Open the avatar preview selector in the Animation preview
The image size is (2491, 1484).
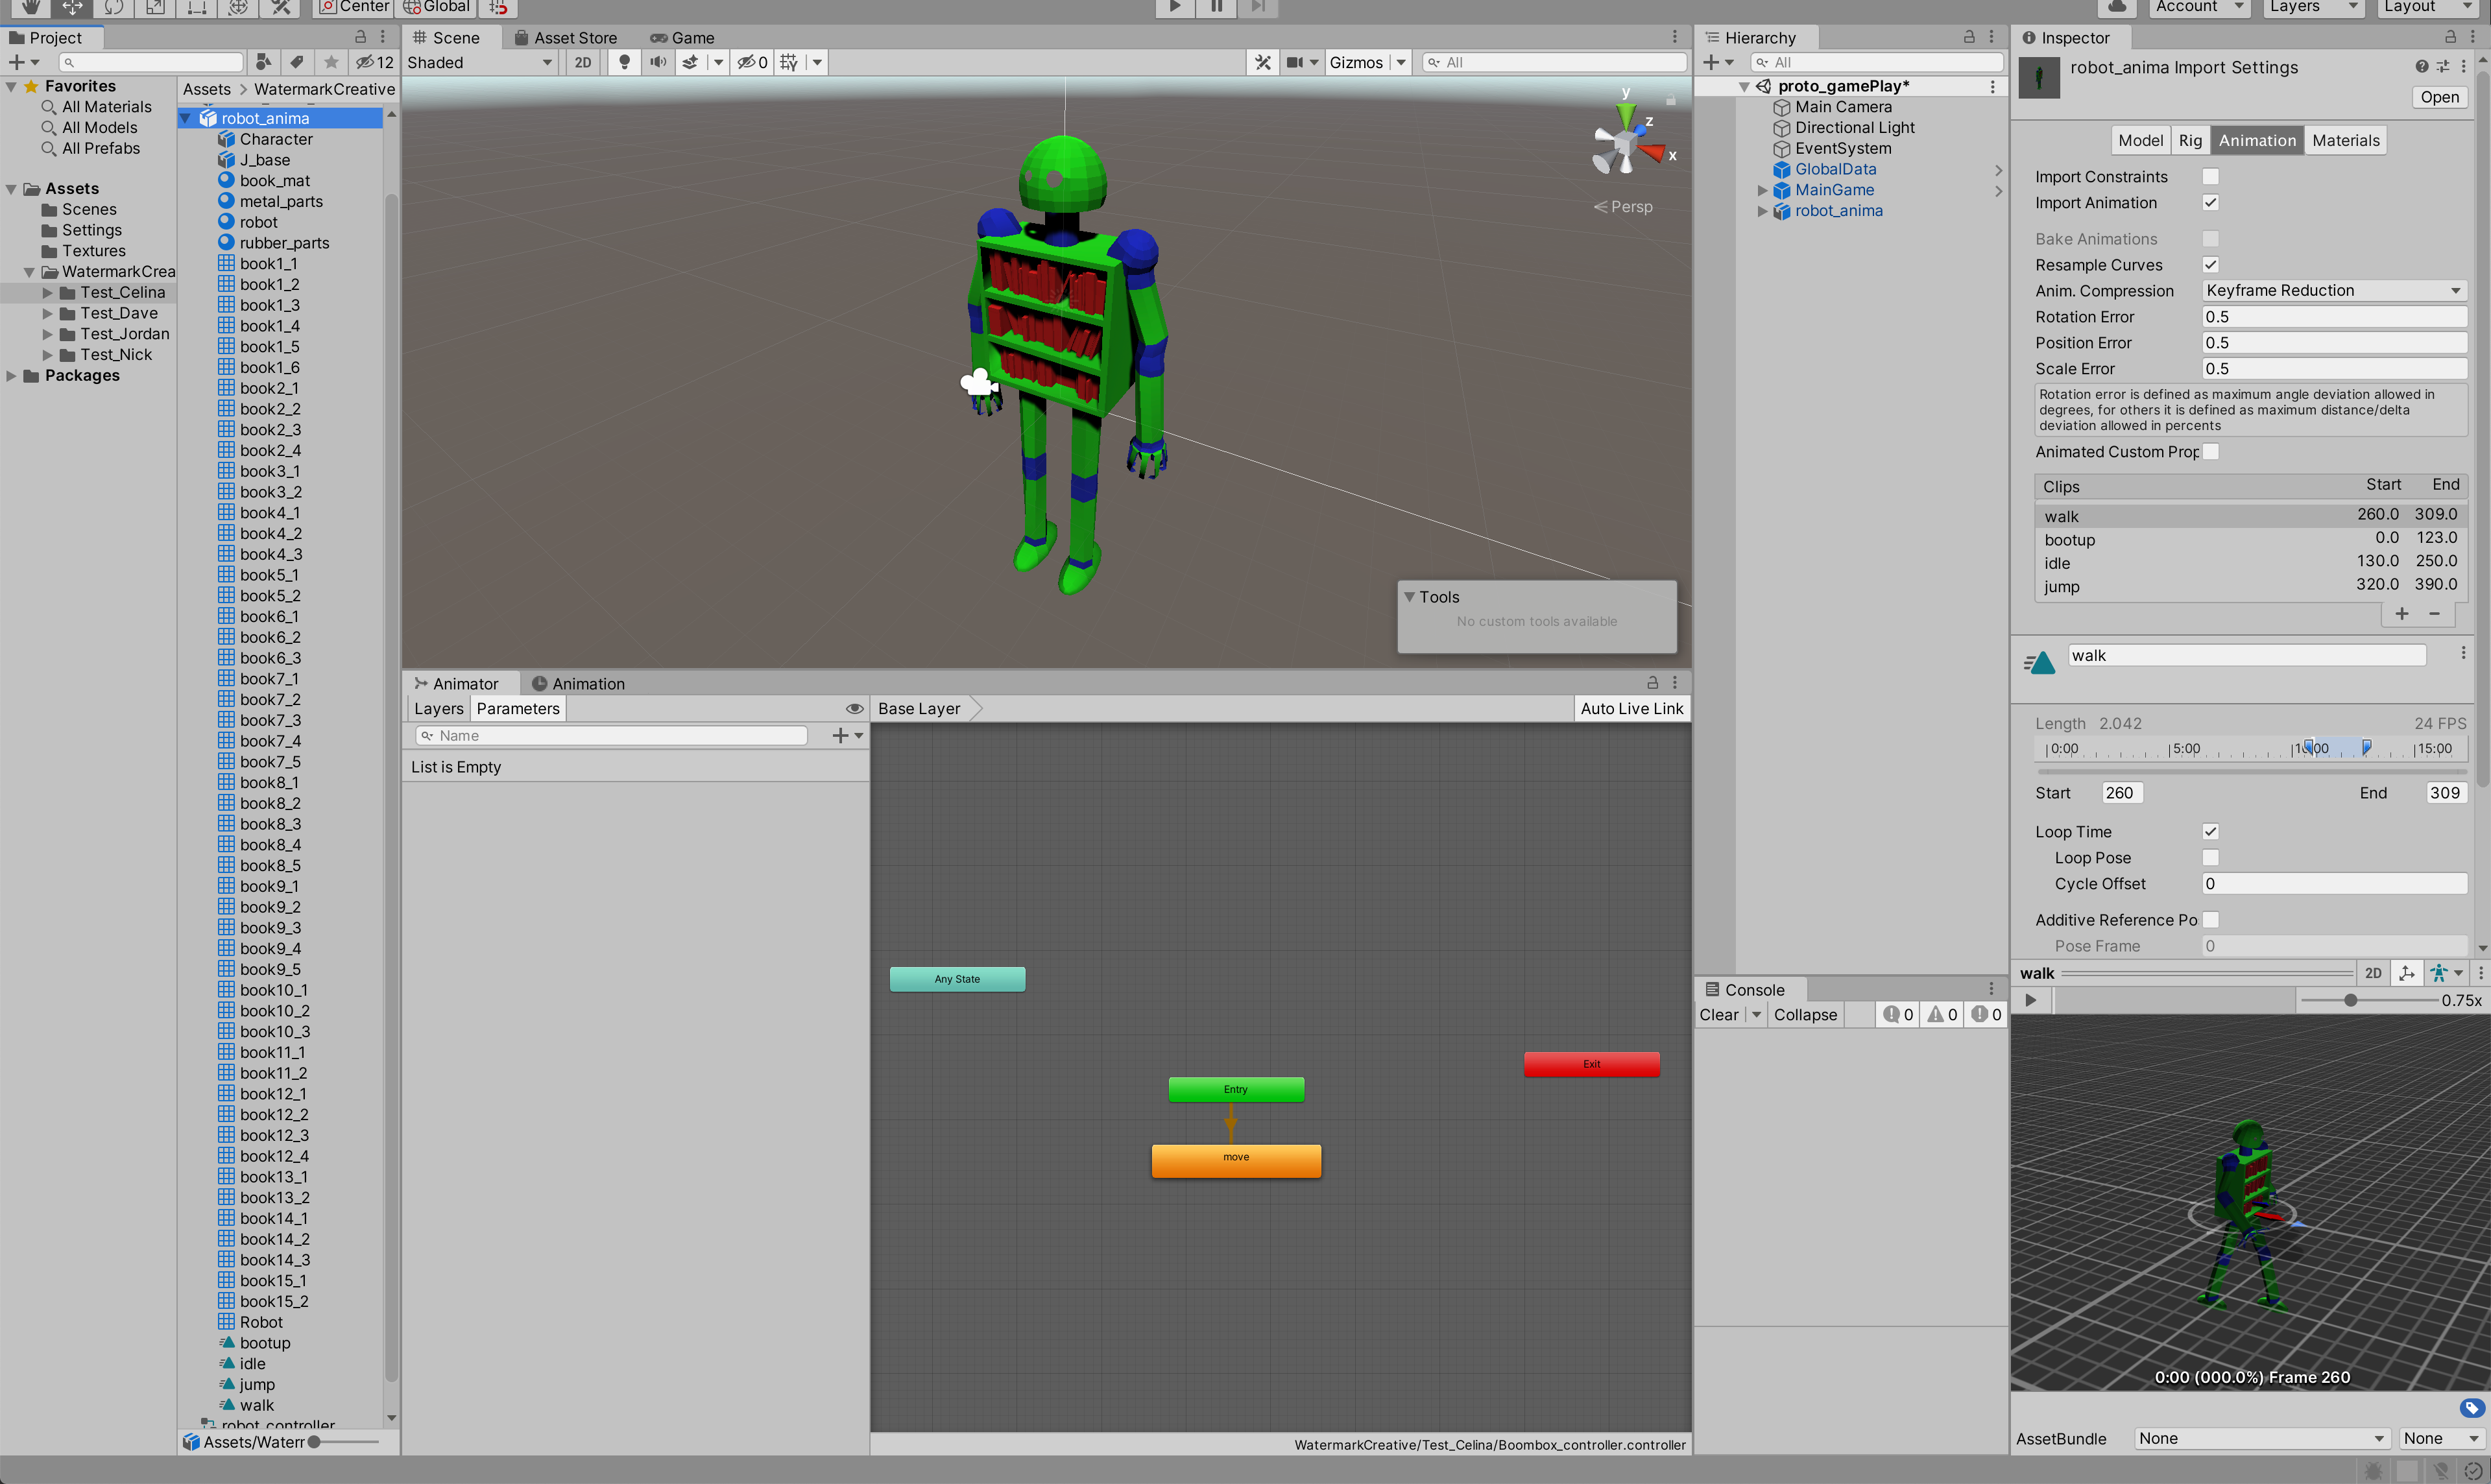[2447, 972]
